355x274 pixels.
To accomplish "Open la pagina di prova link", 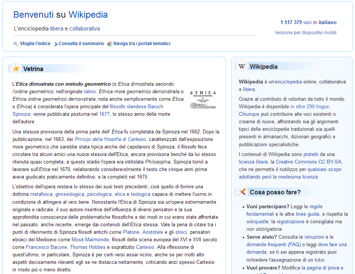I will [320, 268].
